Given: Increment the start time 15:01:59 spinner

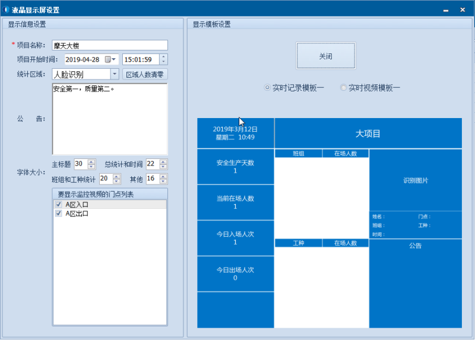Looking at the screenshot, I should pos(163,57).
